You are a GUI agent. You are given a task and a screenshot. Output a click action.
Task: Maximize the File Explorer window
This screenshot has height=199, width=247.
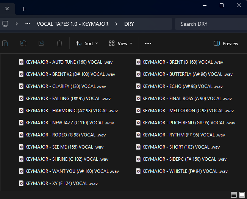click(222, 5)
